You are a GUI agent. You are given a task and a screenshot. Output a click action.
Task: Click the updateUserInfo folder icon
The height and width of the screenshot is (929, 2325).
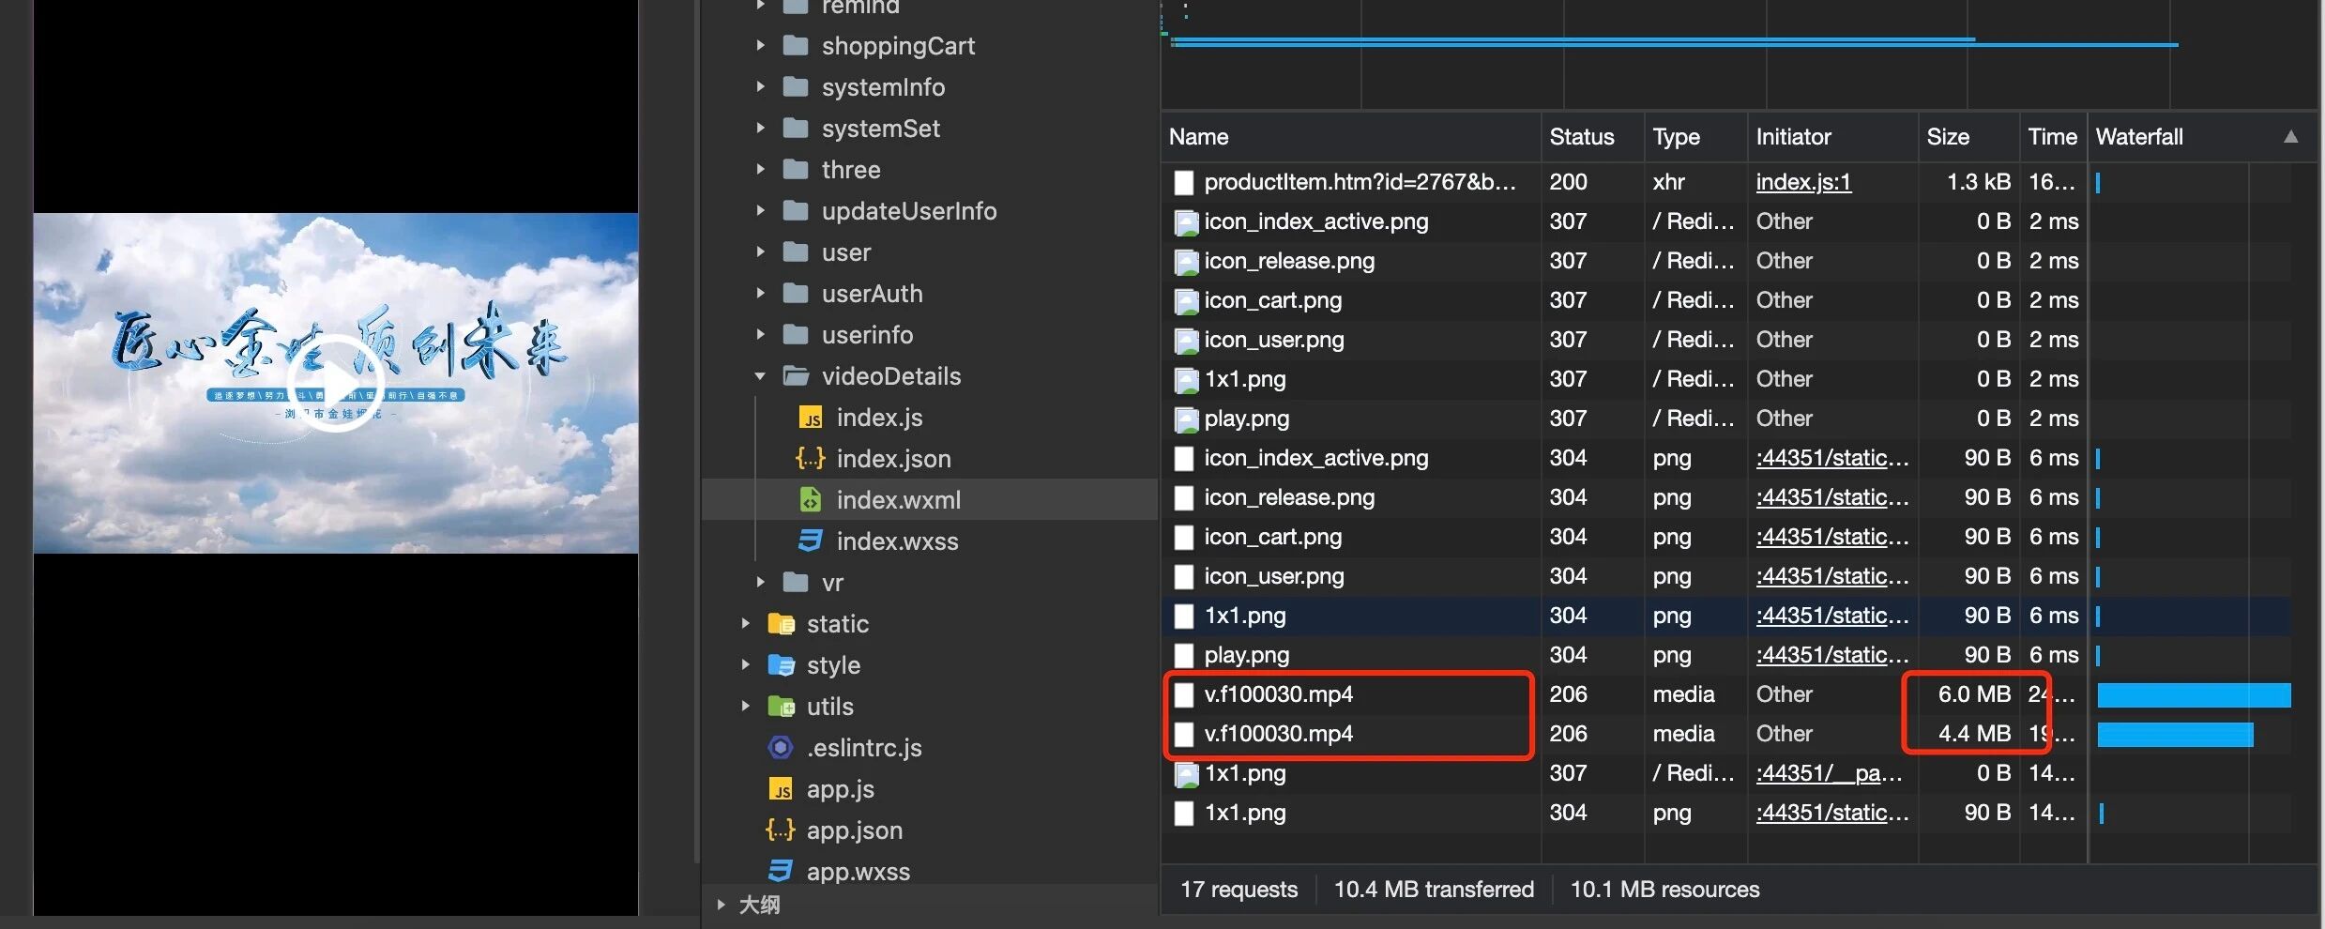[x=796, y=210]
